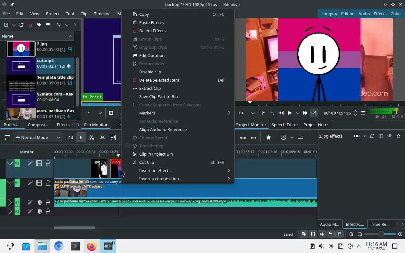The height and width of the screenshot is (253, 405).
Task: Open the Editing workspace layout
Action: (347, 14)
